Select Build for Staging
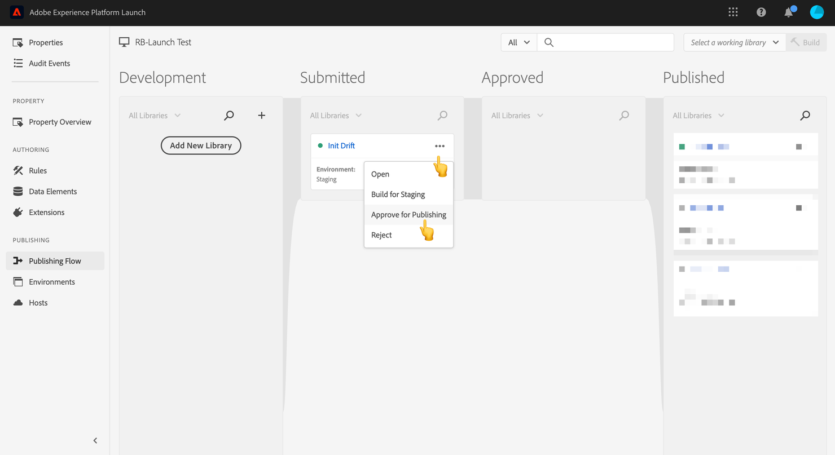 click(x=408, y=195)
